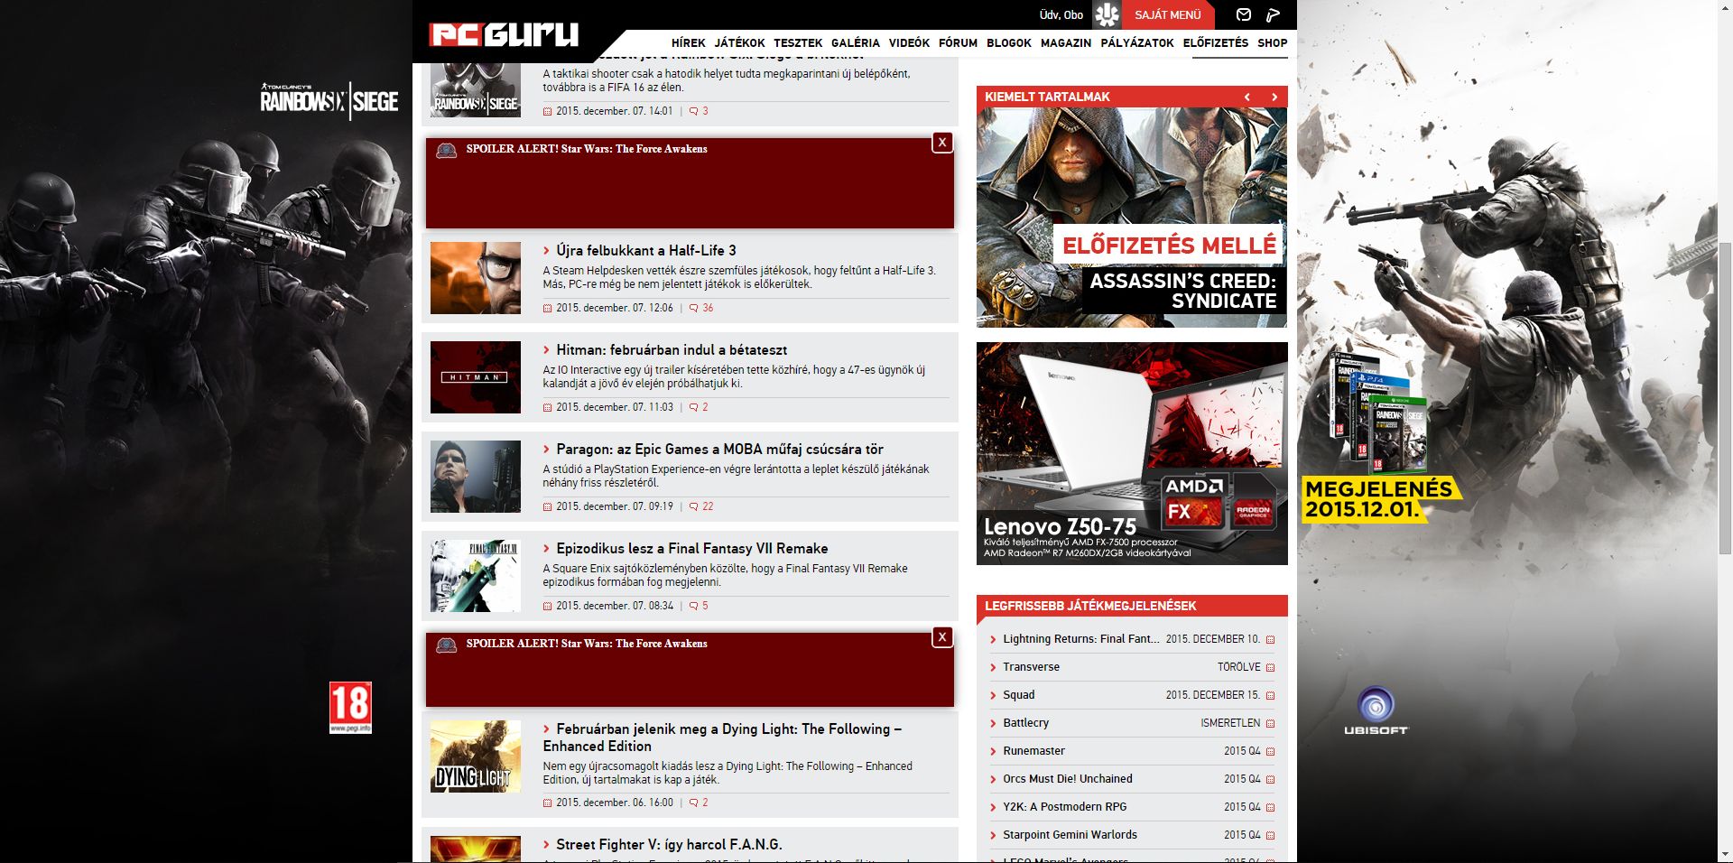Open comments icon on Paragon article
1733x863 pixels.
pyautogui.click(x=693, y=506)
